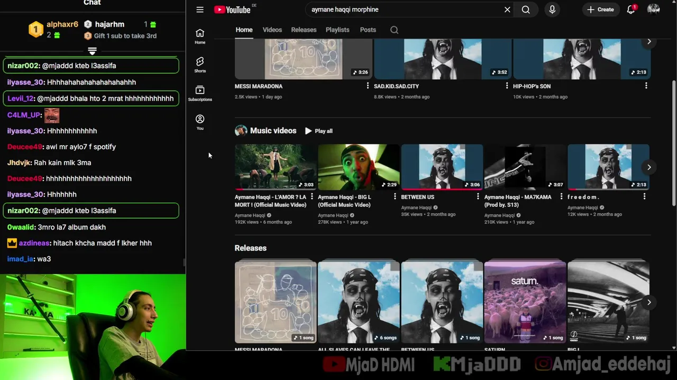This screenshot has width=677, height=380.
Task: Open the saturn. release cover
Action: (525, 302)
